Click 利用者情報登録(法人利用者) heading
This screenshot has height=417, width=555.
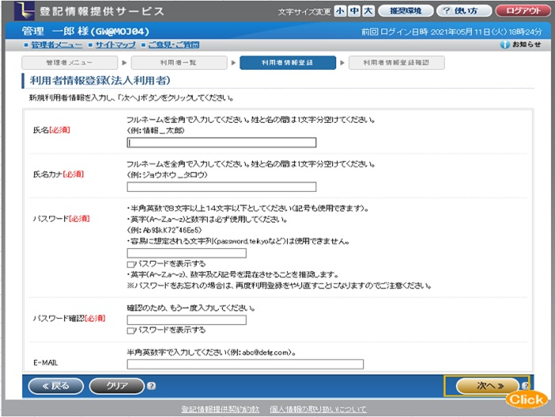[x=100, y=80]
